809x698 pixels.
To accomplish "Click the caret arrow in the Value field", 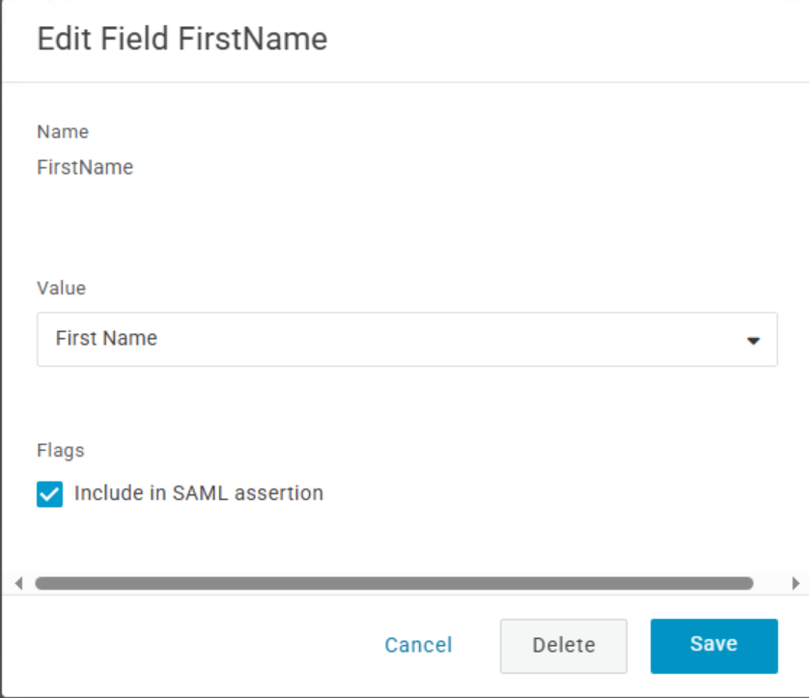I will point(754,340).
